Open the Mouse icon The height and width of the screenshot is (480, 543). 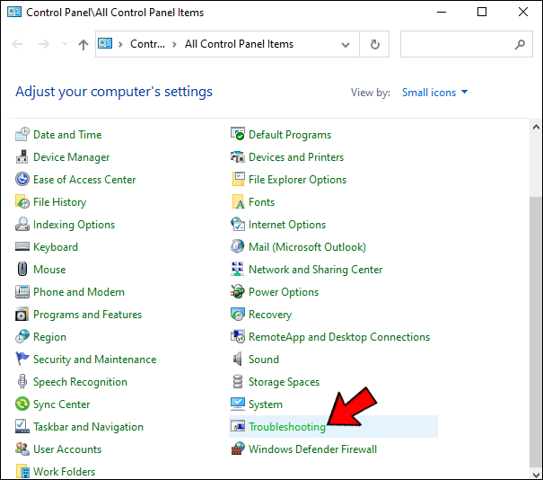22,270
